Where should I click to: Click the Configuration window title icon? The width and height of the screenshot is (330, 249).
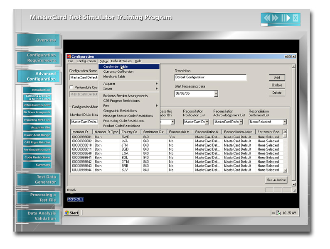(69, 56)
